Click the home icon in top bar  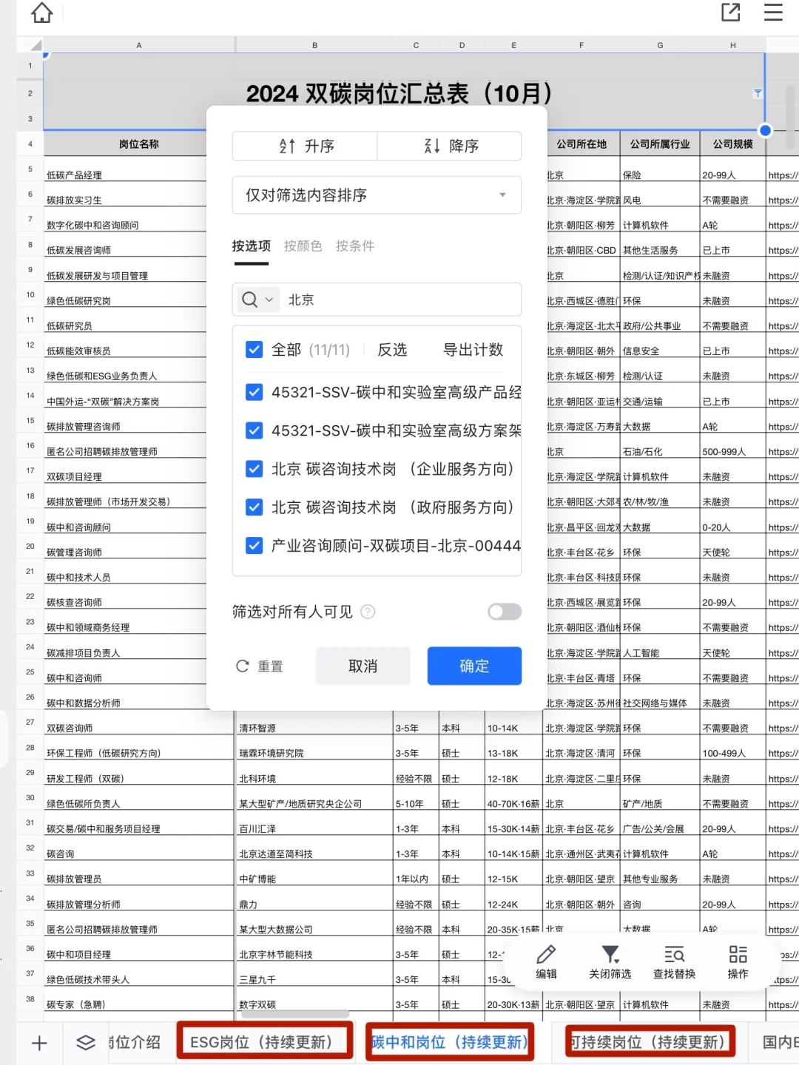(42, 13)
